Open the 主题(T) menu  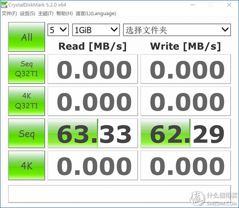click(46, 14)
